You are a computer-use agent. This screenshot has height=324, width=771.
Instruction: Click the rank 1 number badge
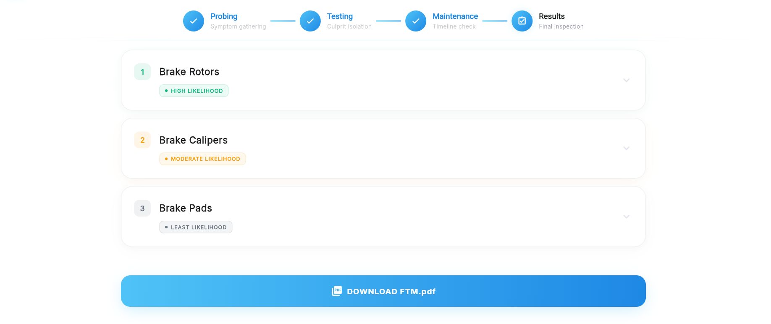tap(142, 72)
